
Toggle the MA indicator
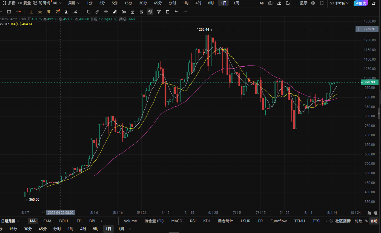coord(33,221)
